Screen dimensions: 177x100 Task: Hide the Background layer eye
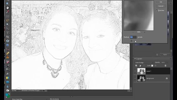(135, 78)
